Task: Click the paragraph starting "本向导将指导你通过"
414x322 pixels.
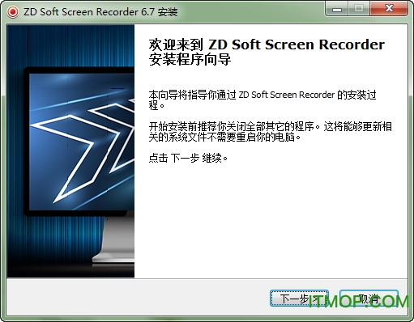Action: (x=262, y=100)
